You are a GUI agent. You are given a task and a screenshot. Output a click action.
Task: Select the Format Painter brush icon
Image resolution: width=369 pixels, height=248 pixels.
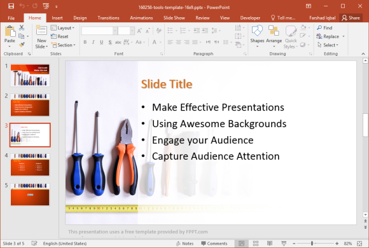22,45
